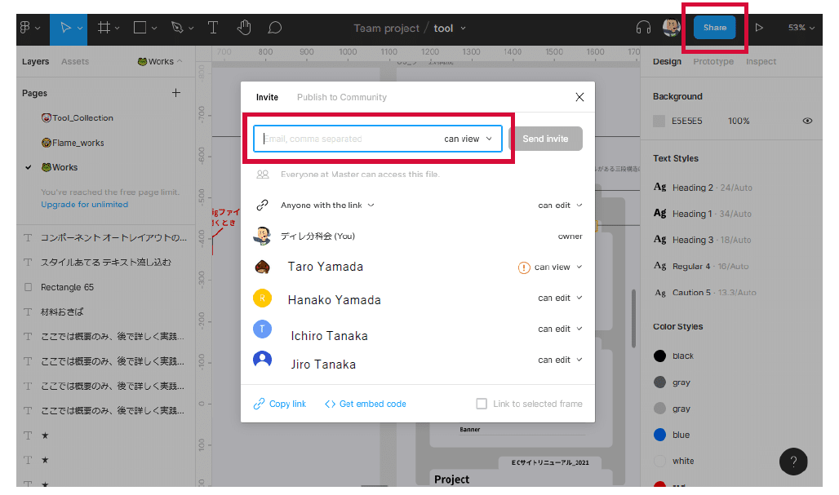Change Hanako Yamada's can edit permission

(560, 298)
